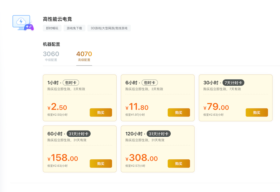Image resolution: width=280 pixels, height=192 pixels.
Task: Select the 游戏免下载 tag
Action: (74, 28)
